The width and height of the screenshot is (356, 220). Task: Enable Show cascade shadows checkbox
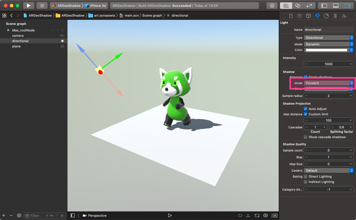click(x=305, y=137)
